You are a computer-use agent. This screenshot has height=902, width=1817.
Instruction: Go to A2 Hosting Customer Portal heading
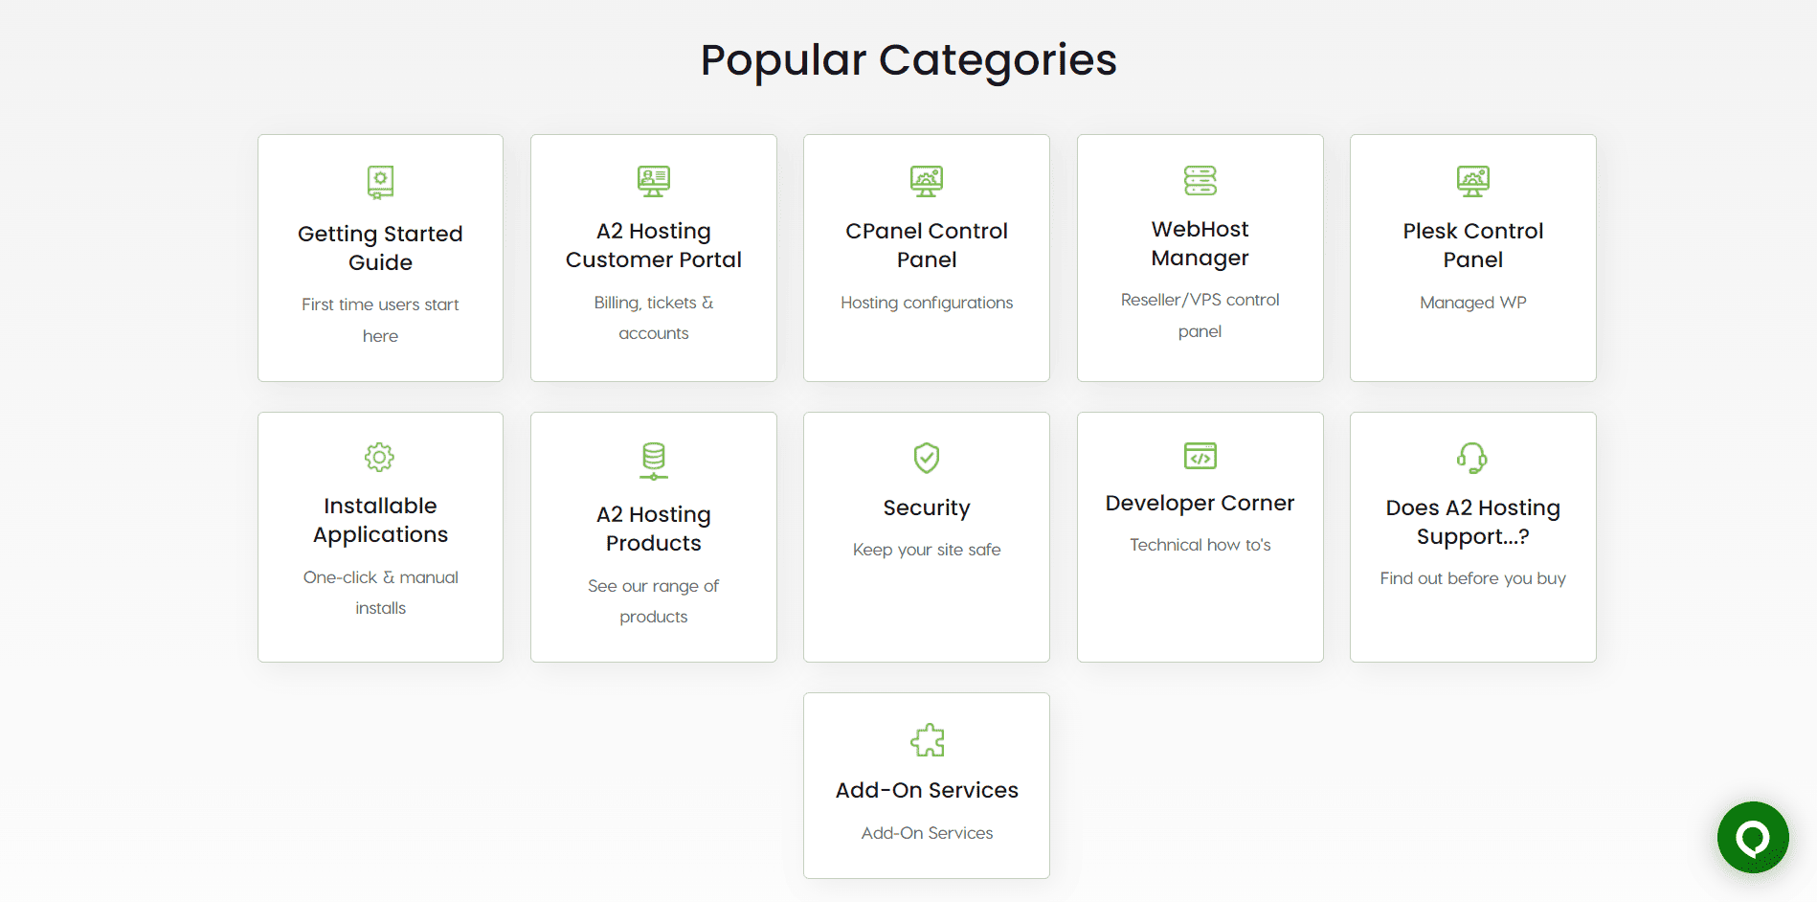(654, 245)
